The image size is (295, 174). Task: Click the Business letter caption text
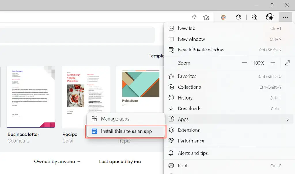[24, 134]
